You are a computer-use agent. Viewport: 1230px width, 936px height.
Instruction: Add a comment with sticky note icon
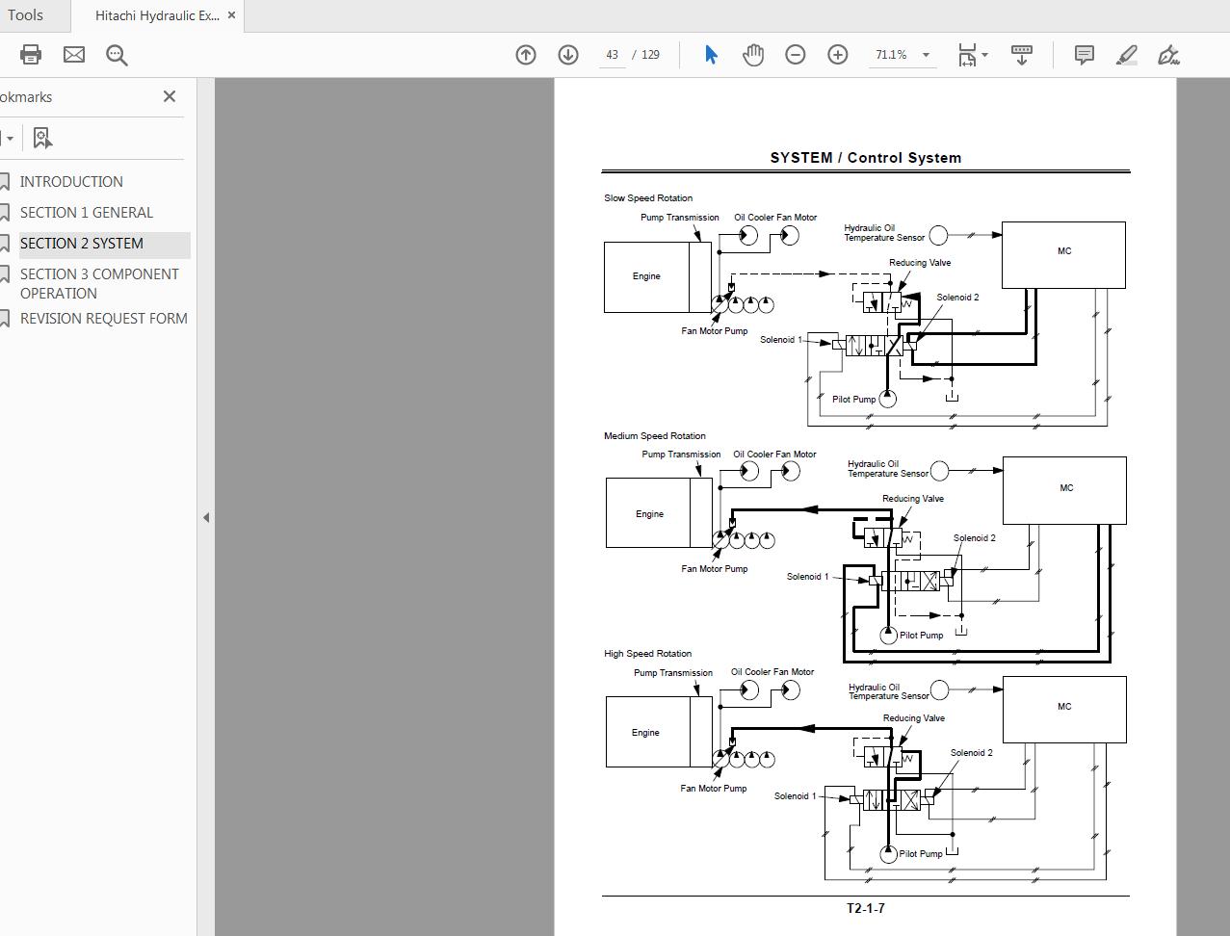(x=1084, y=55)
